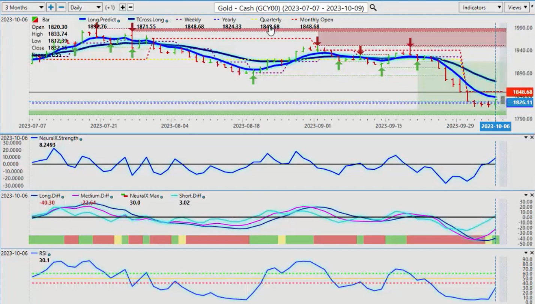Click the Yearly 1824.33 value

click(232, 27)
